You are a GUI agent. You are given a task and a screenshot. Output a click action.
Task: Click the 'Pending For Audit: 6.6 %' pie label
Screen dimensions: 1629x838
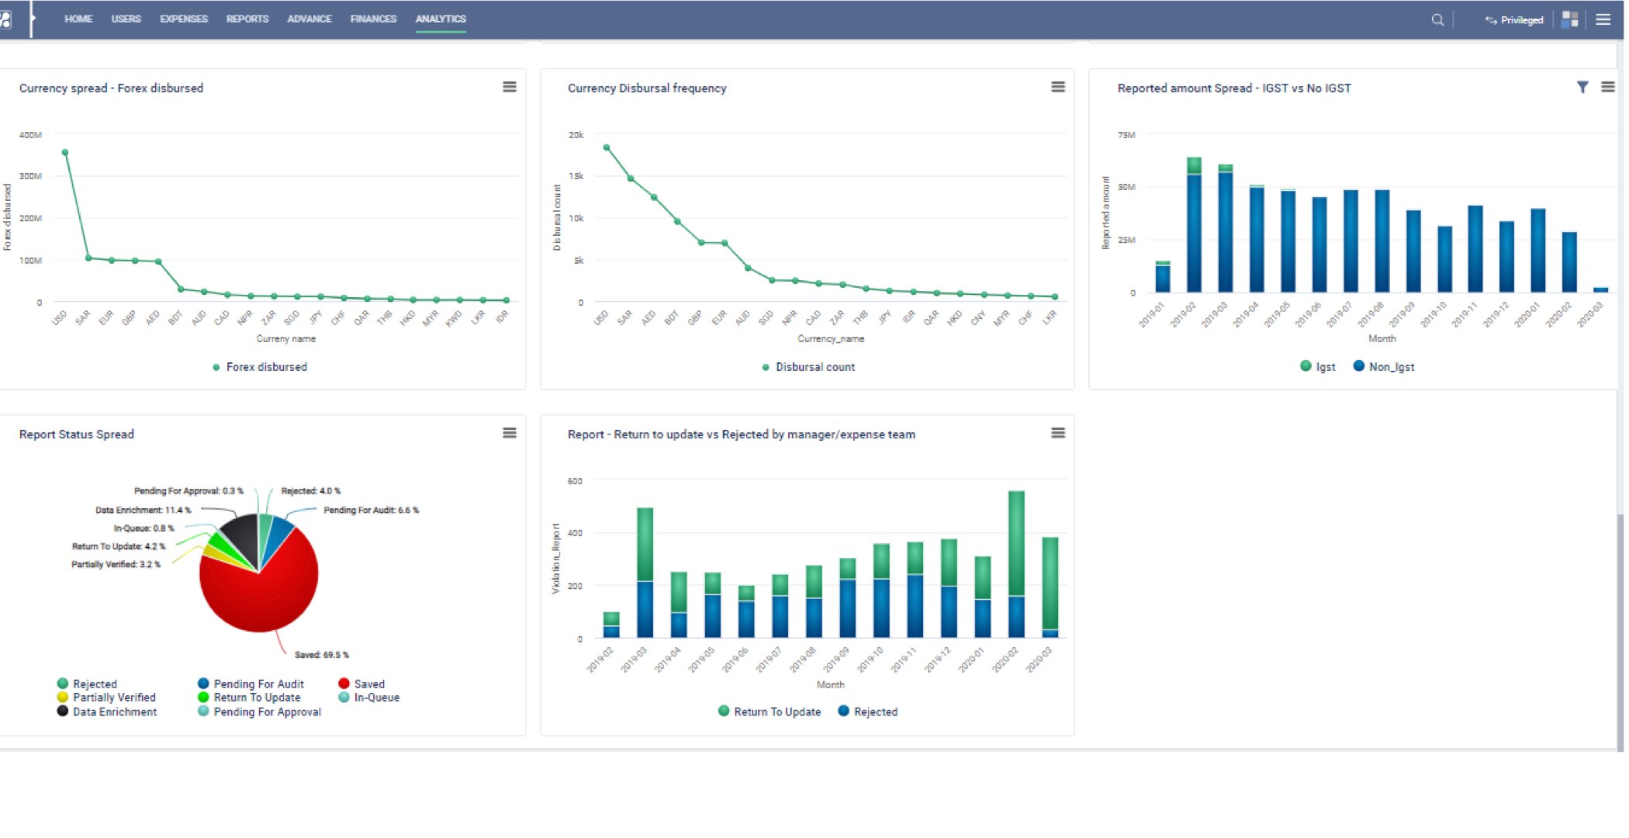tap(372, 510)
